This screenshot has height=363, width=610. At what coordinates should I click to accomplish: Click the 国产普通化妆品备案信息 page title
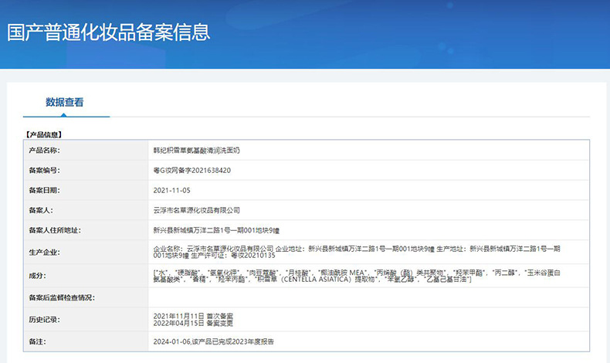click(109, 32)
